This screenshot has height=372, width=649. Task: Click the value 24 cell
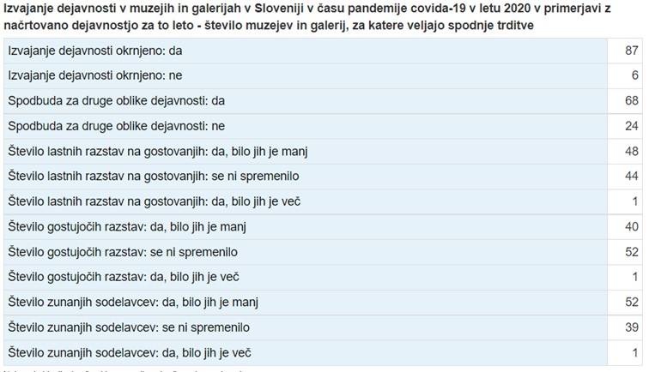coord(632,126)
